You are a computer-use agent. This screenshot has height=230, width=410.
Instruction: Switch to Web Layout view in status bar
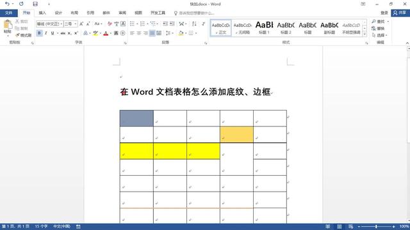350,226
